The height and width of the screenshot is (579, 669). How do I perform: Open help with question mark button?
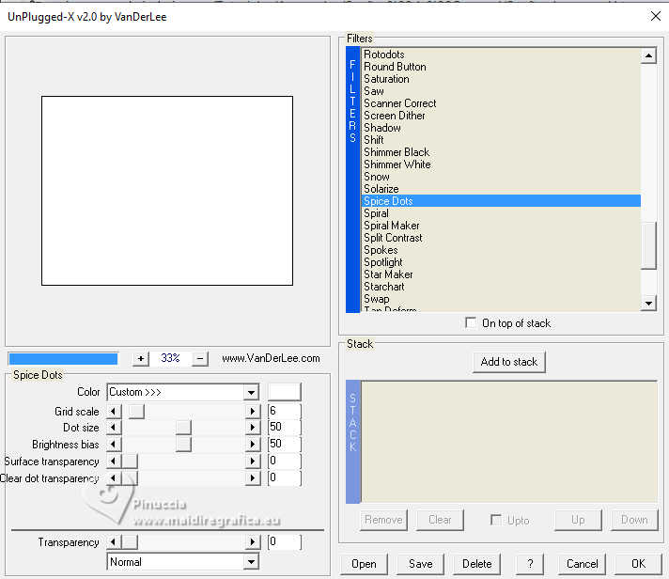tap(530, 564)
